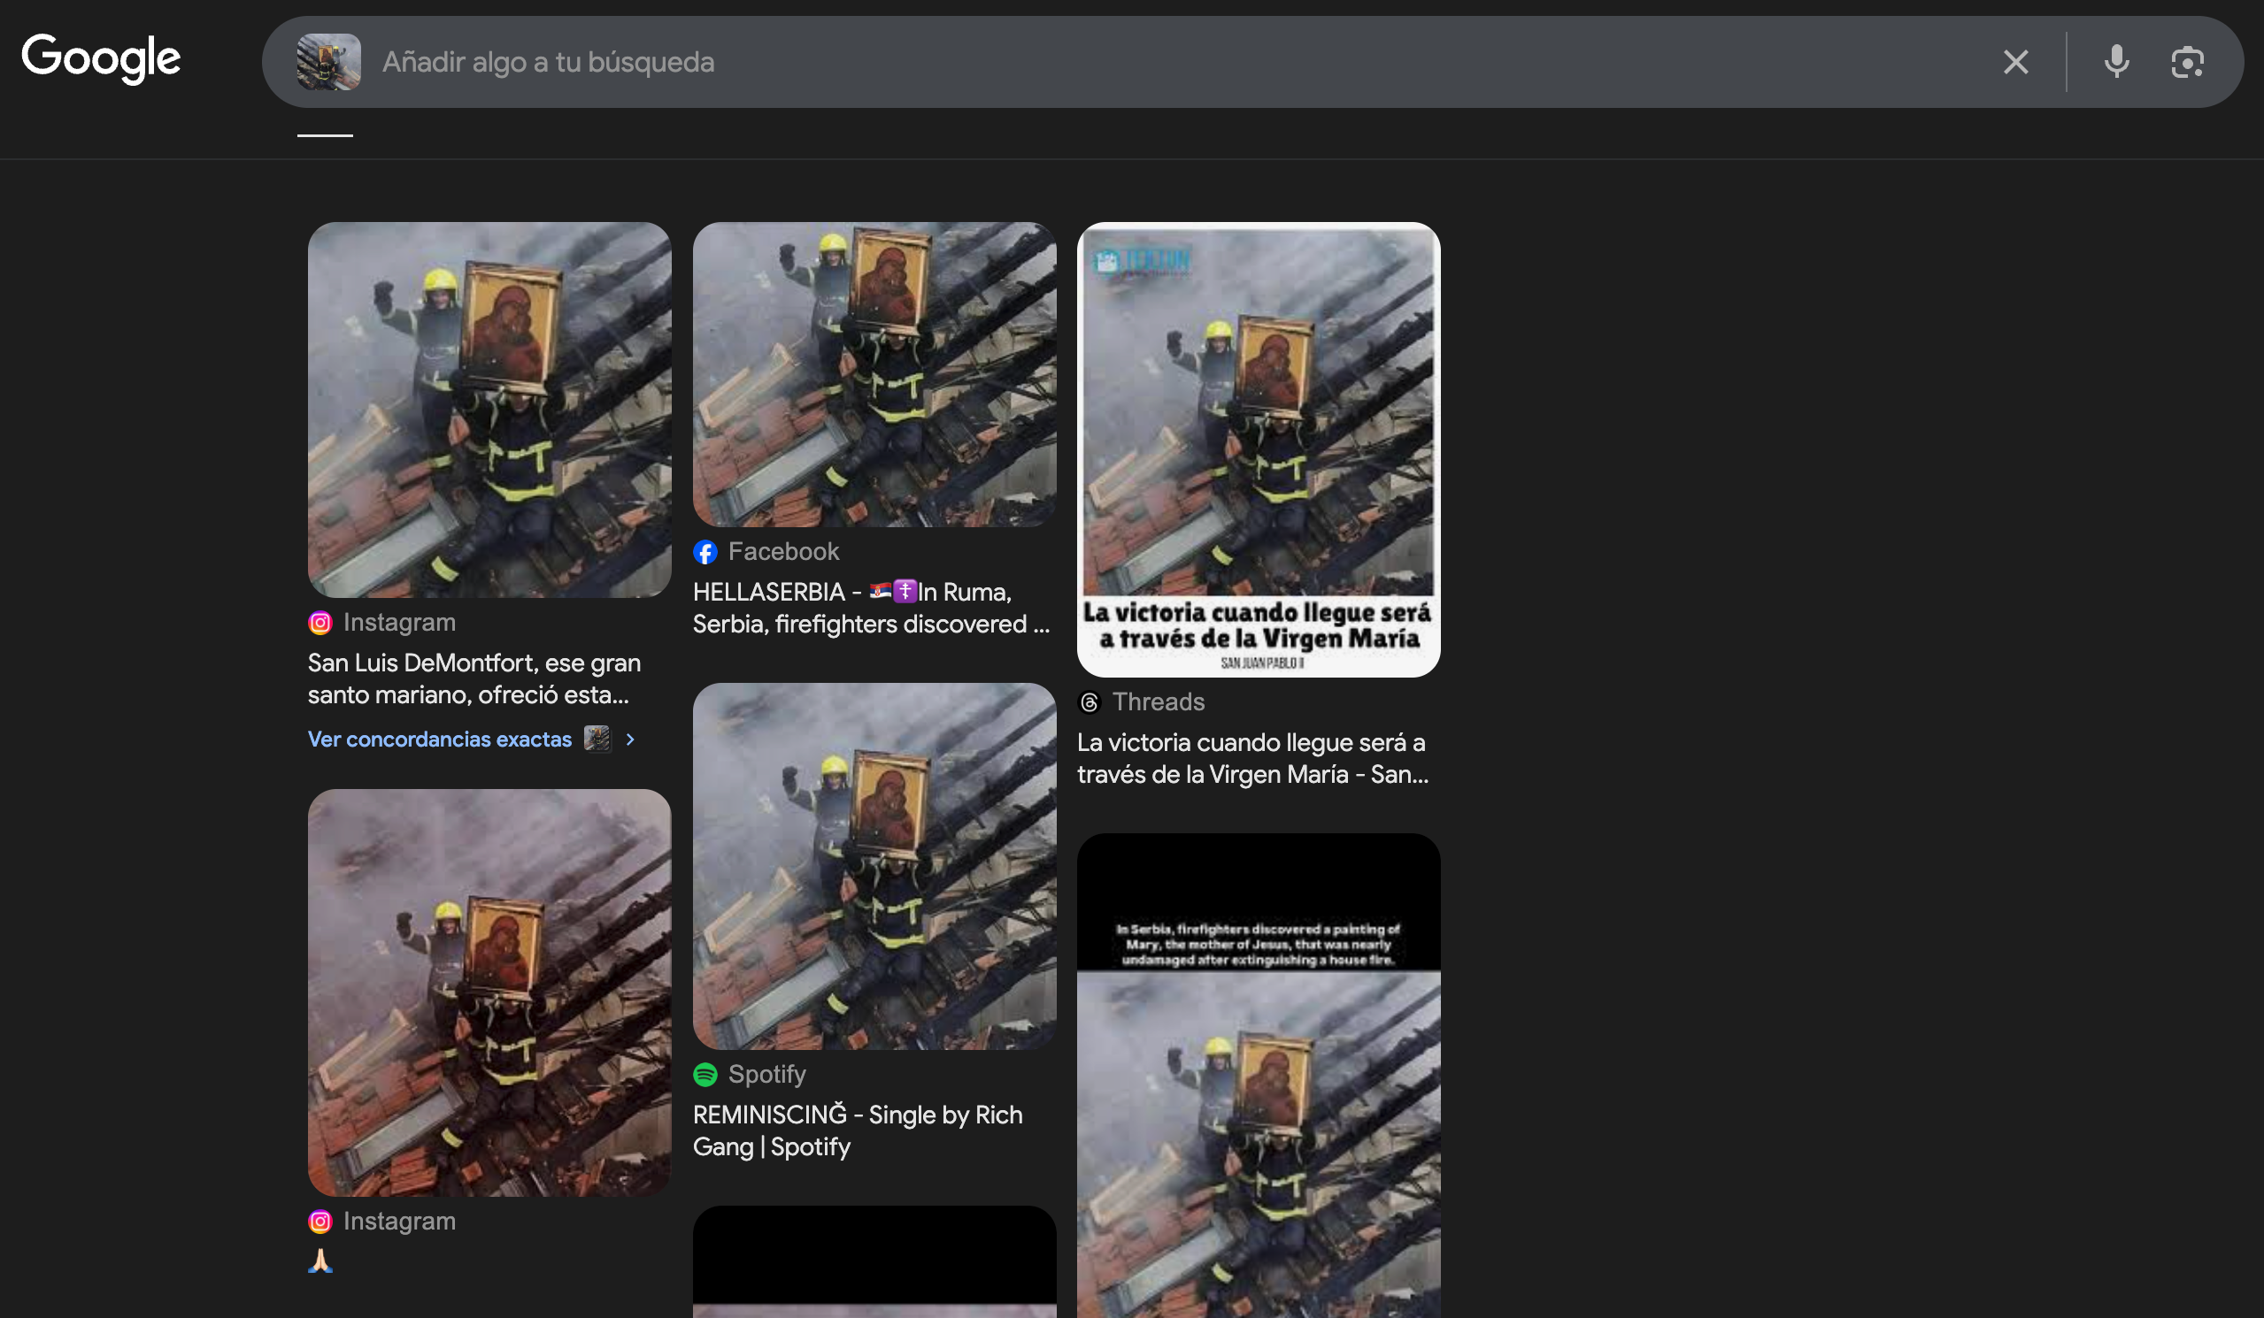
Task: Click the 'Facebook' source label
Action: click(783, 552)
